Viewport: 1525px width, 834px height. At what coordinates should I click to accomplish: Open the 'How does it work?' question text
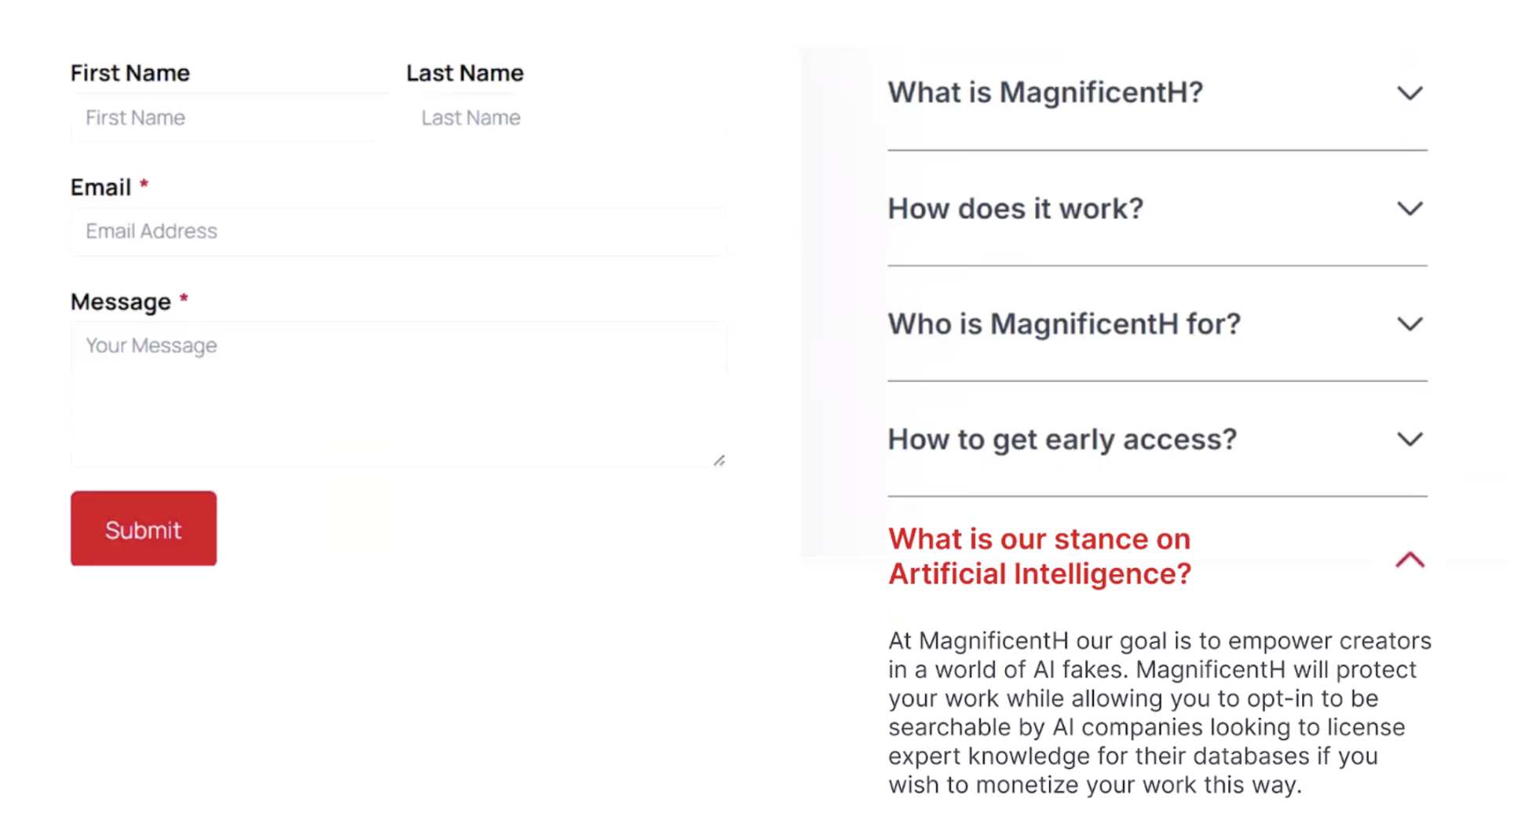click(1015, 209)
